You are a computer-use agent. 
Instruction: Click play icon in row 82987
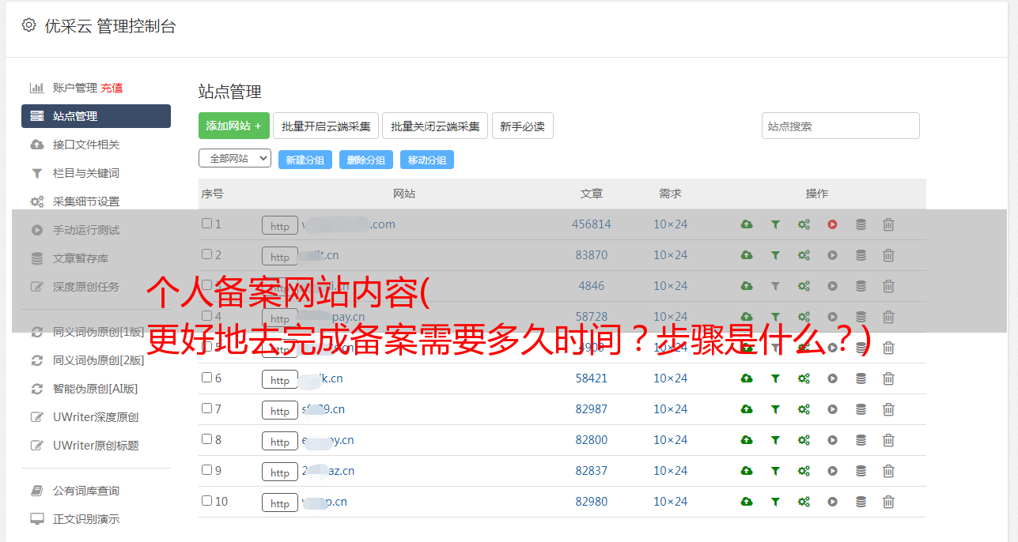tap(832, 409)
